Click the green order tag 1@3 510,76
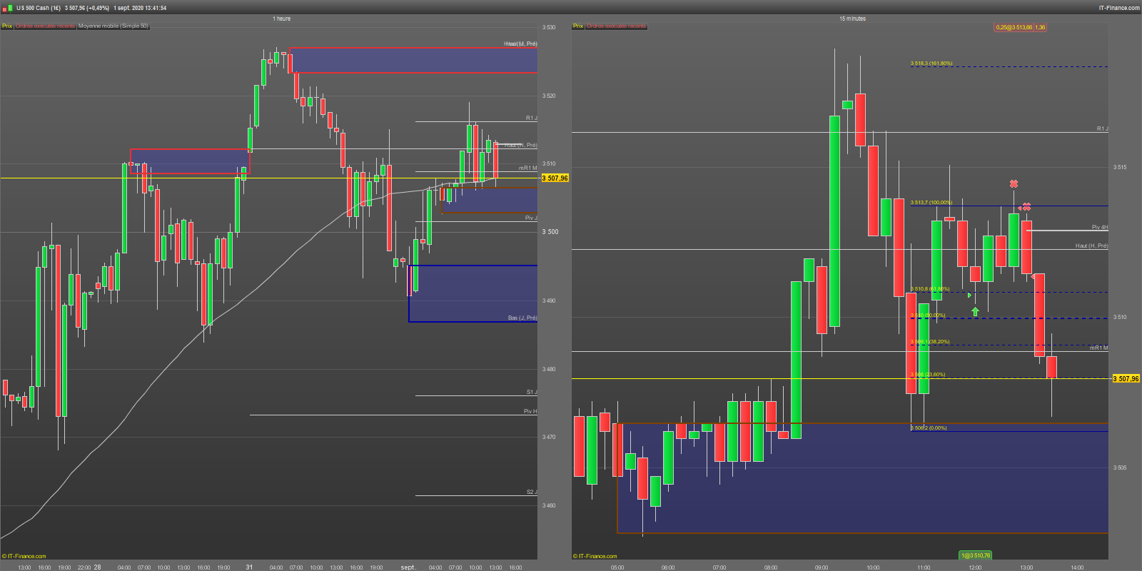This screenshot has width=1142, height=571. 976,555
